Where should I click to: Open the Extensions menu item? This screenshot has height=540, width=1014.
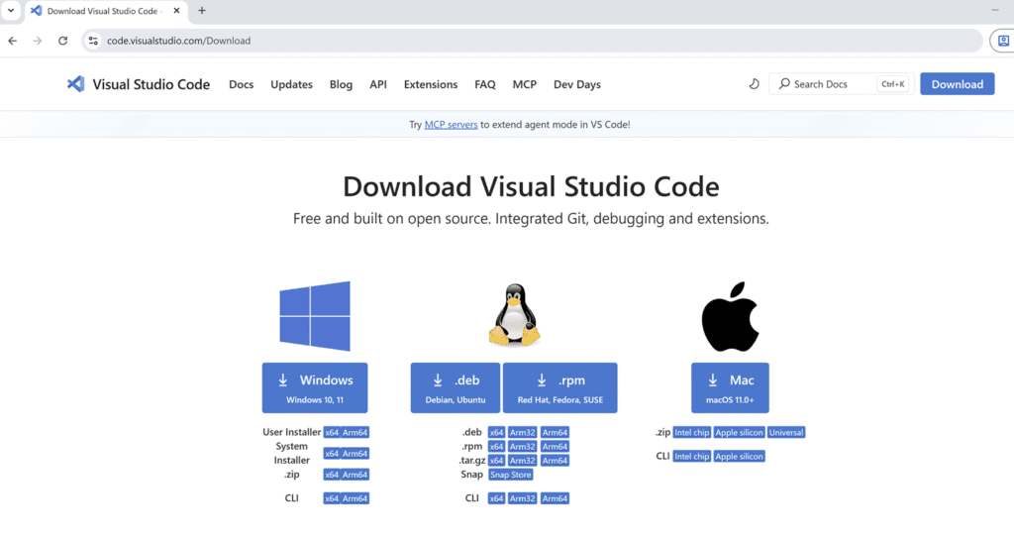[431, 84]
